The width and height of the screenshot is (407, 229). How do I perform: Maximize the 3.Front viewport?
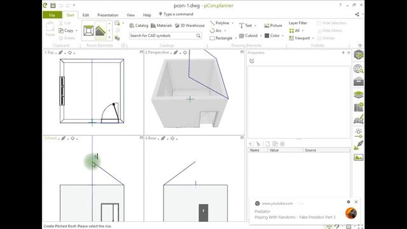pos(141,137)
